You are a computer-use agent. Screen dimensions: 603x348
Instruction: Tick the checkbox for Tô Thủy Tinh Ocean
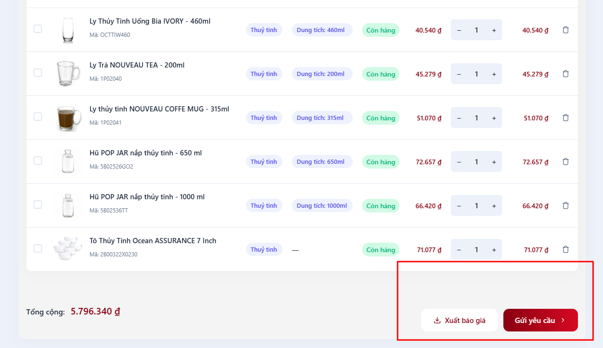tap(38, 248)
